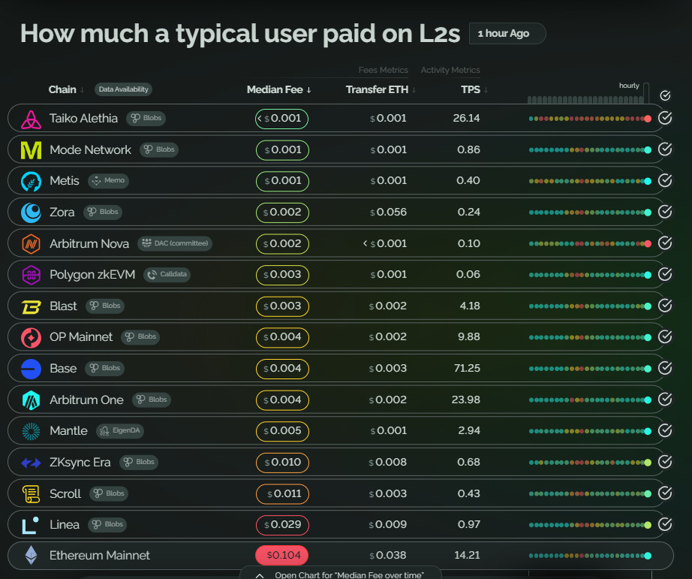
Task: Click the Blobs badge next to Scroll
Action: point(109,493)
